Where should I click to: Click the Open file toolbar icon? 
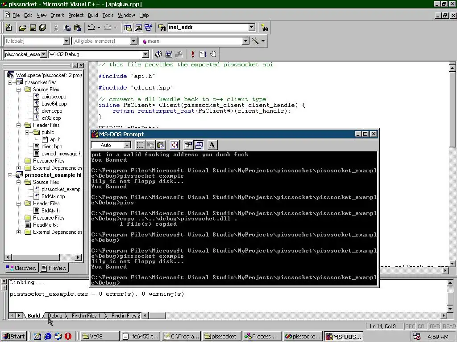tap(22, 28)
